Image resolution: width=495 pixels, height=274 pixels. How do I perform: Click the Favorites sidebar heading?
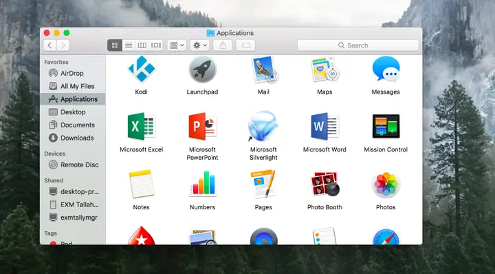(56, 62)
